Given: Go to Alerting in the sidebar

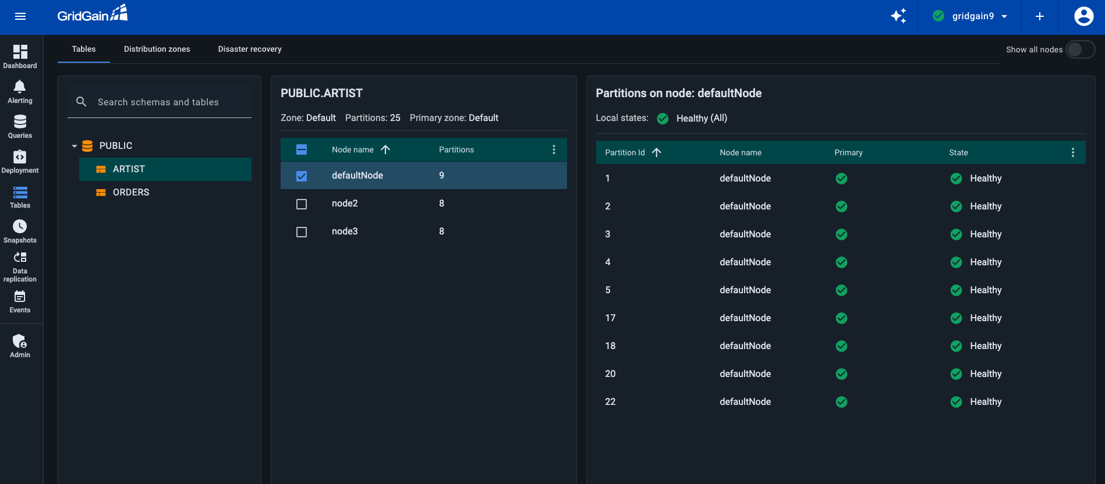Looking at the screenshot, I should coord(20,92).
